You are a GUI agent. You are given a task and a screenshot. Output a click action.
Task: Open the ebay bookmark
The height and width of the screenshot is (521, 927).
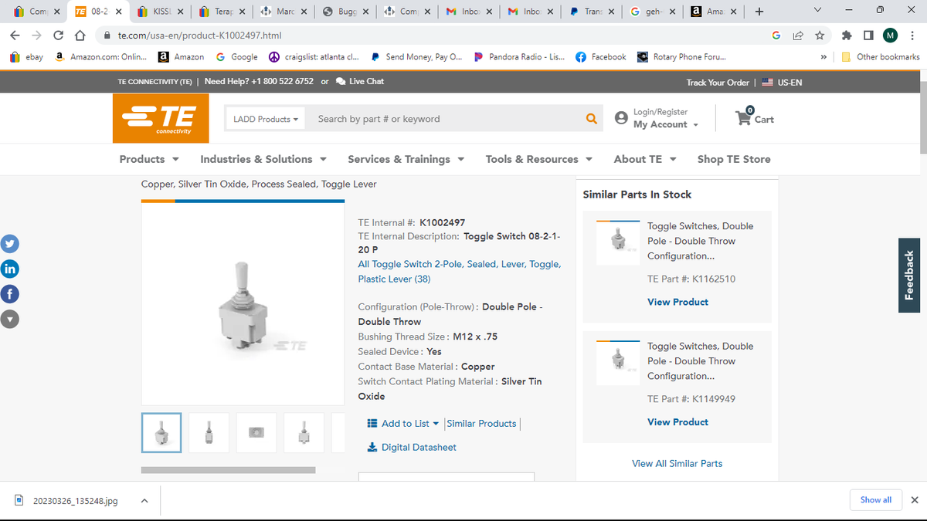click(27, 56)
